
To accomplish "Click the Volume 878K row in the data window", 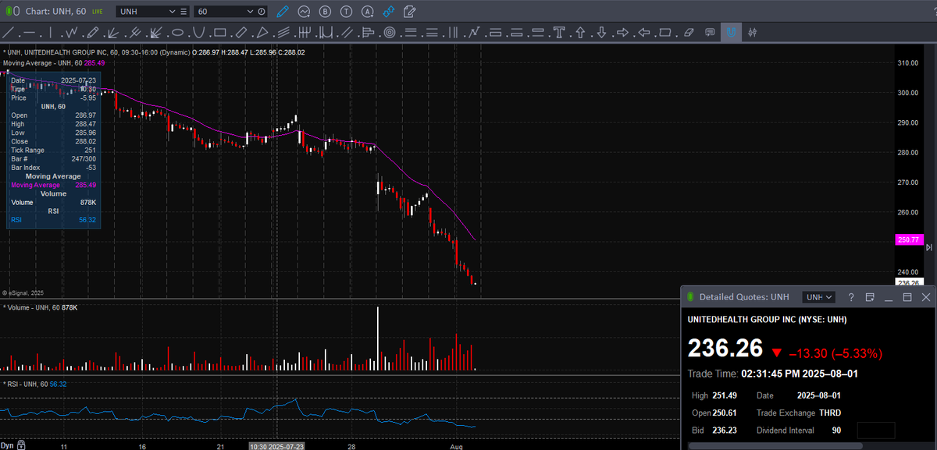I will coord(53,202).
